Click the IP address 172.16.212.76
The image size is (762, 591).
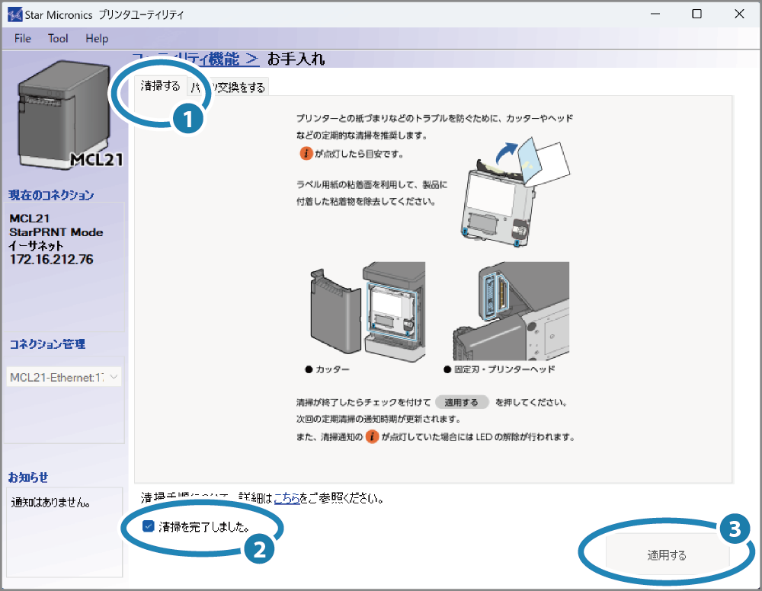click(x=52, y=259)
